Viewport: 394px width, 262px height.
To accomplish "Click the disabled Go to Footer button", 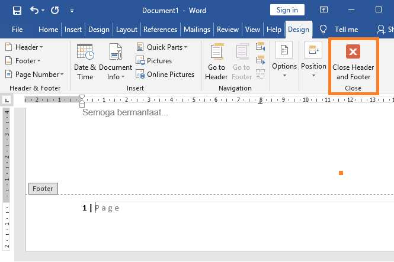I will (242, 62).
